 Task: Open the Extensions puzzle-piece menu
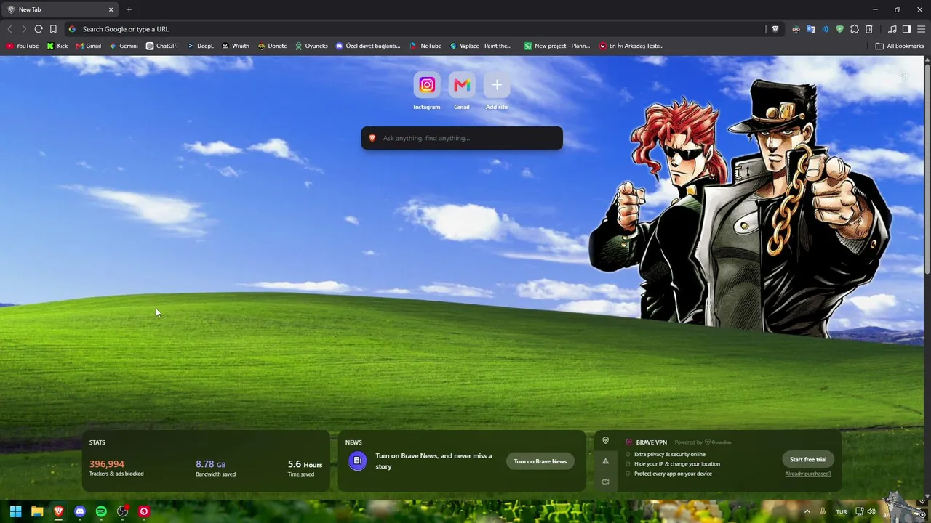(854, 29)
